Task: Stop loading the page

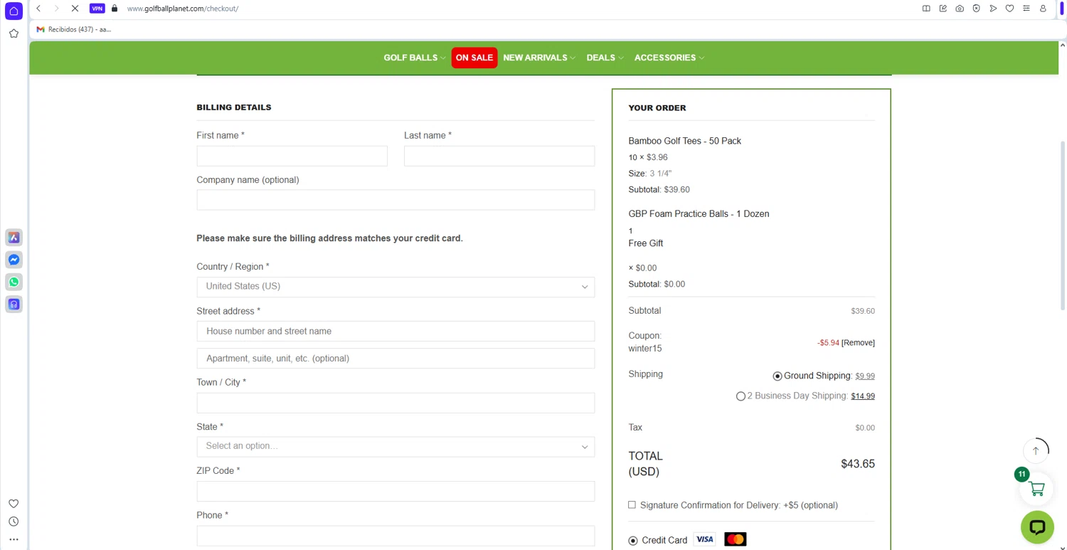Action: pyautogui.click(x=75, y=9)
